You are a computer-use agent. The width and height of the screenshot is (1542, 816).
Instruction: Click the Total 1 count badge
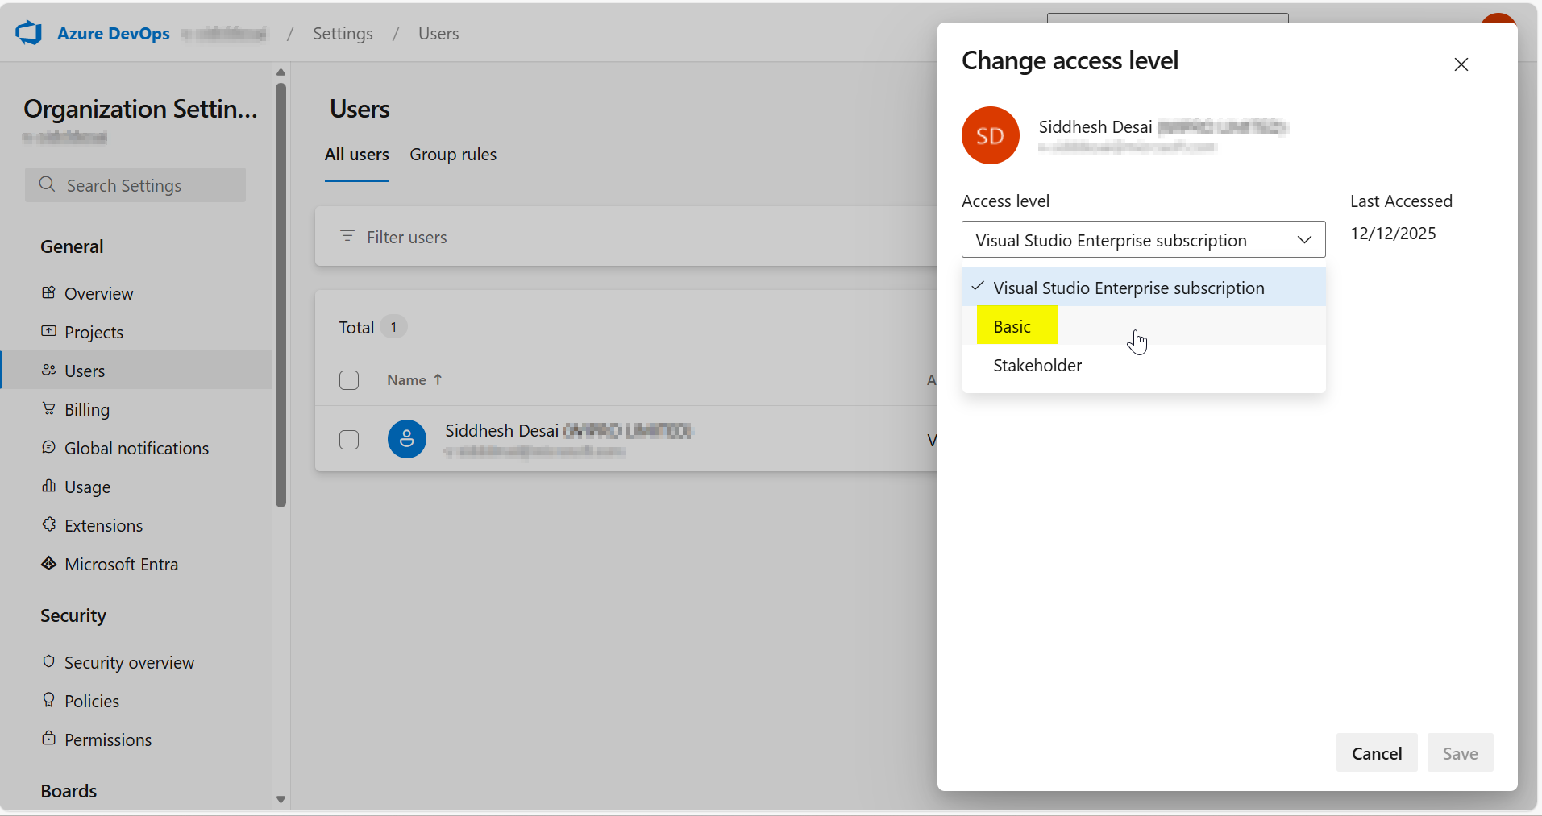click(x=393, y=327)
